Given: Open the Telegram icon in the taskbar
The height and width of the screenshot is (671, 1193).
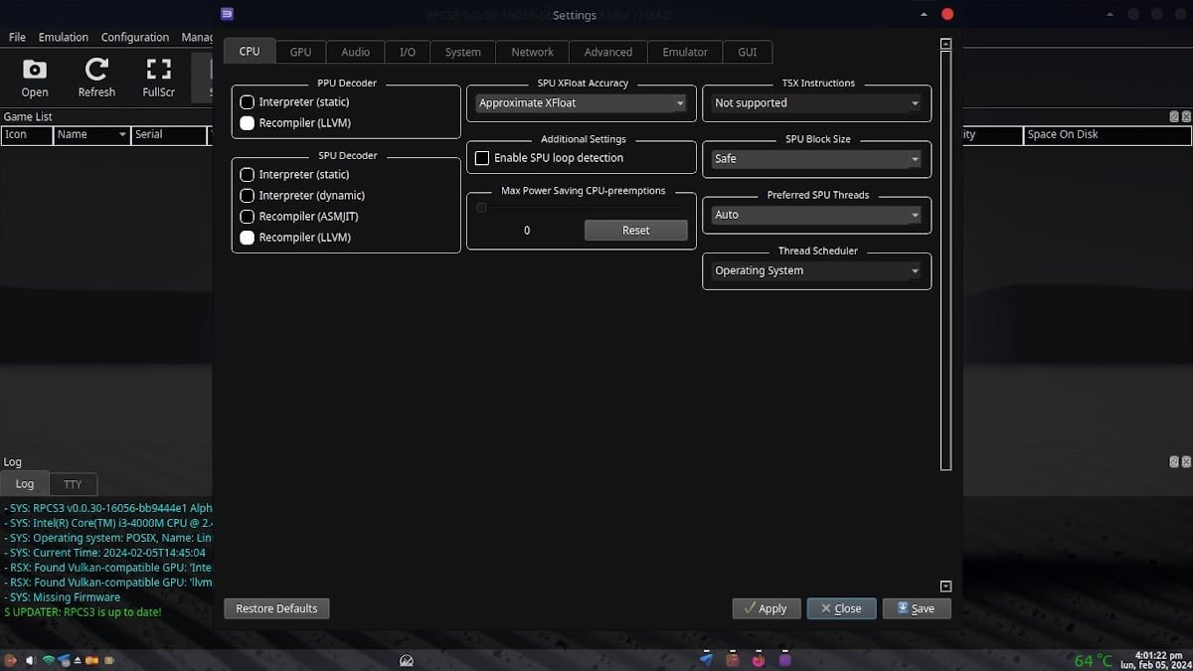Looking at the screenshot, I should [x=707, y=659].
